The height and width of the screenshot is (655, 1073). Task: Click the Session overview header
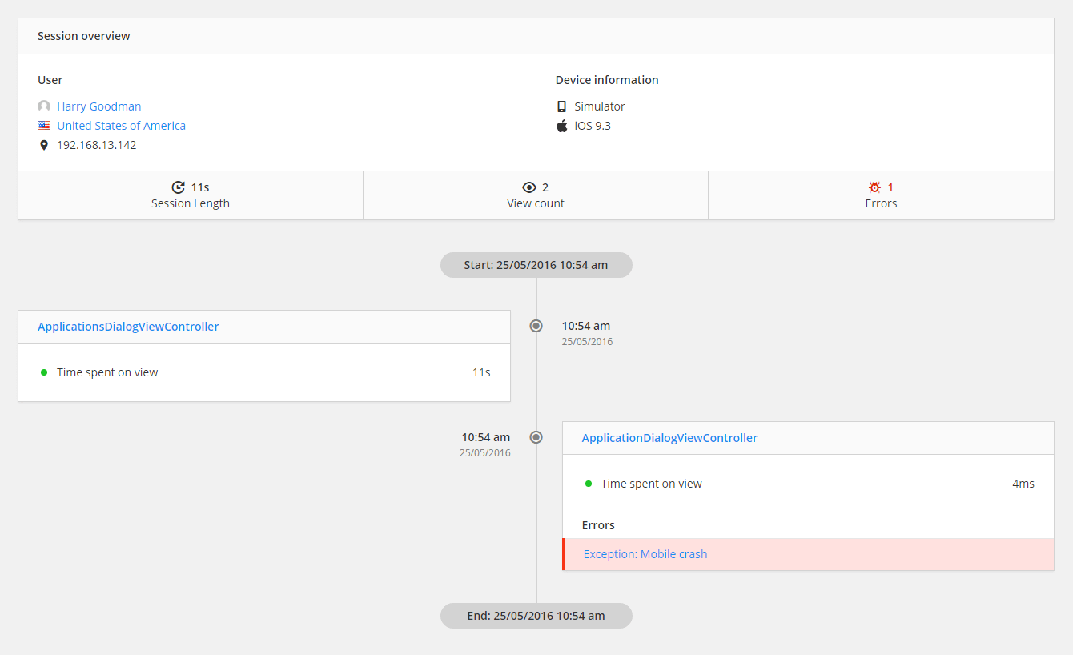(x=83, y=35)
